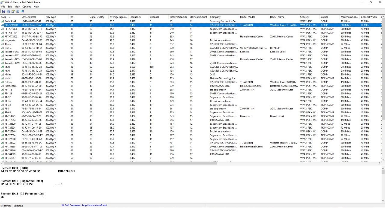Viewport: 385px width, 208px height.
Task: Sort by the PHY Type column header
Action: (x=56, y=17)
